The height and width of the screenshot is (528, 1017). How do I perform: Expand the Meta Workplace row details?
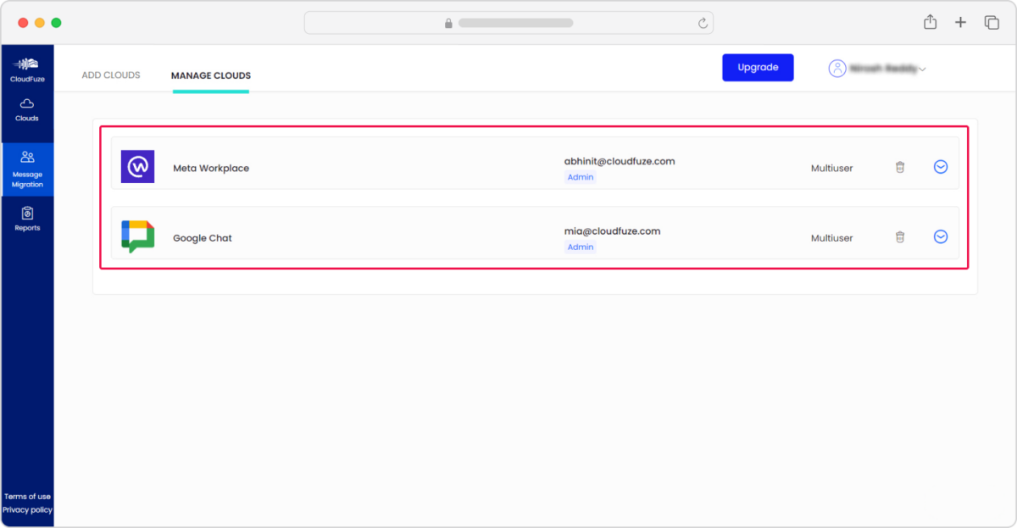(x=941, y=167)
